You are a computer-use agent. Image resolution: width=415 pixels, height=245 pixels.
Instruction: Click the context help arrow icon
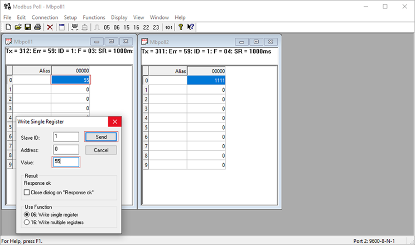[x=191, y=27]
